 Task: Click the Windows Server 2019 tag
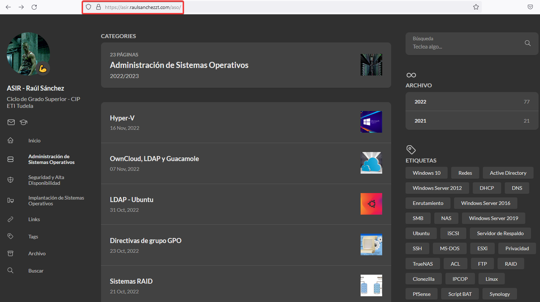(x=493, y=218)
